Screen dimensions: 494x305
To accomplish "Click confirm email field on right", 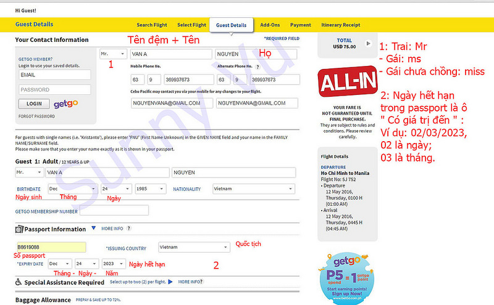I will (x=257, y=103).
